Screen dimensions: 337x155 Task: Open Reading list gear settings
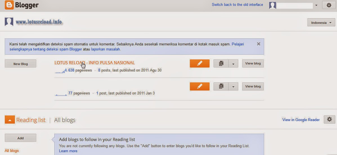[x=329, y=119]
